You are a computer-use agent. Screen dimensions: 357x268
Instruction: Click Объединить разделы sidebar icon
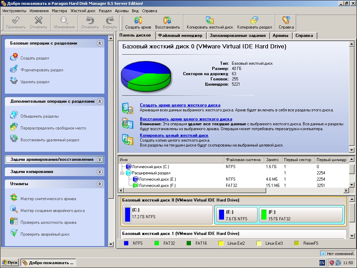(x=14, y=115)
